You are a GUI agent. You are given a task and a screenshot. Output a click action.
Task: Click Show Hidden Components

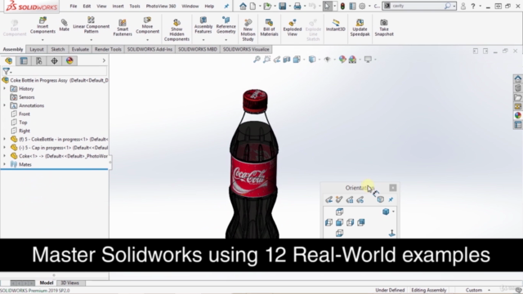pyautogui.click(x=177, y=29)
